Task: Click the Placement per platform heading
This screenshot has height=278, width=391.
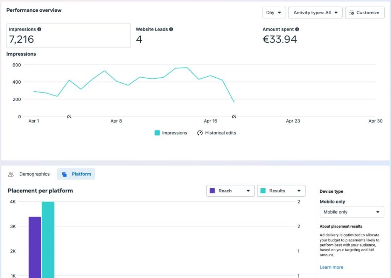Action: click(40, 191)
